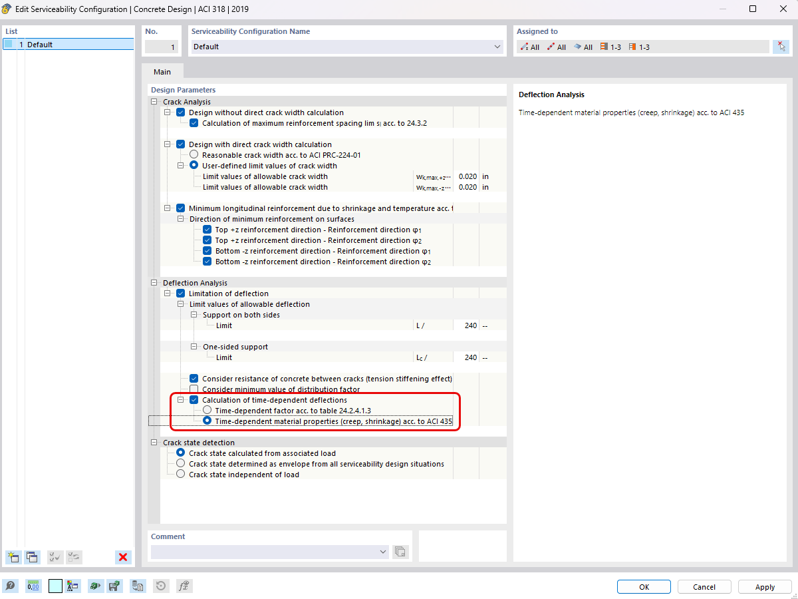Image resolution: width=798 pixels, height=599 pixels.
Task: Select Reasonable crack width acc. to ACI PRC-224-01
Action: point(194,154)
